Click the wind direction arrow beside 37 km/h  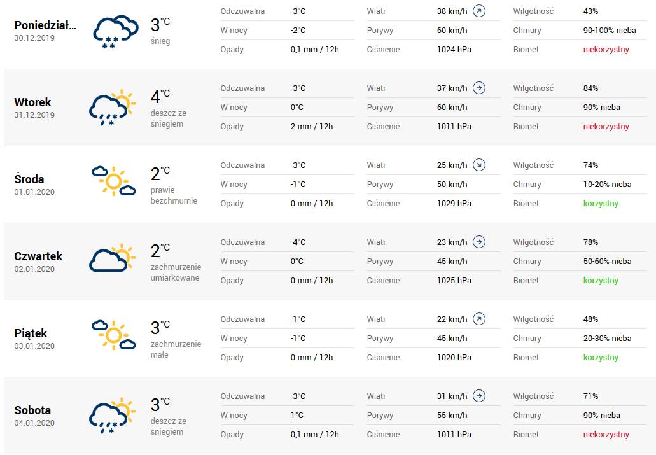479,88
